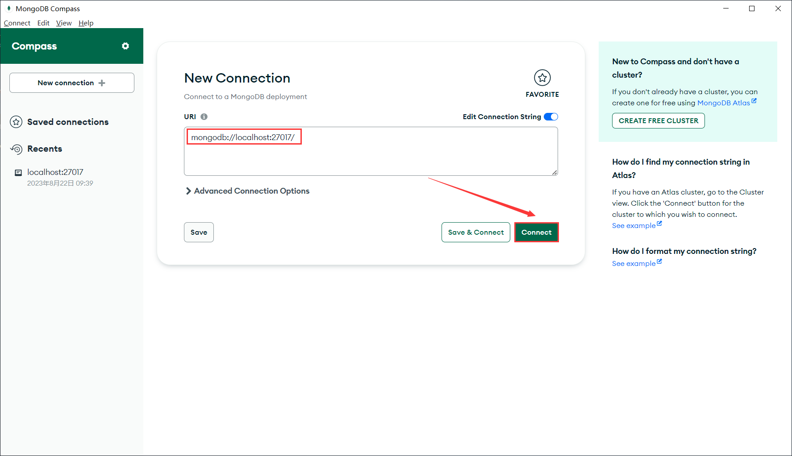The image size is (792, 456).
Task: Click the Save & Connect button
Action: [475, 232]
